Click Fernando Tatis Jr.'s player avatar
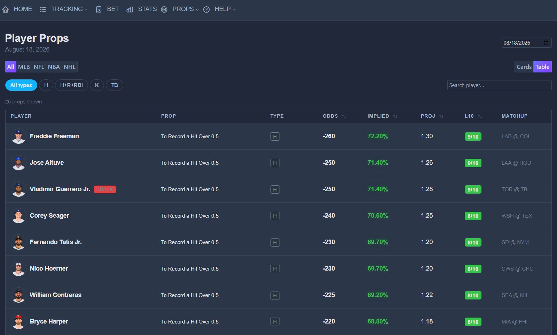Image resolution: width=557 pixels, height=335 pixels. (18, 242)
